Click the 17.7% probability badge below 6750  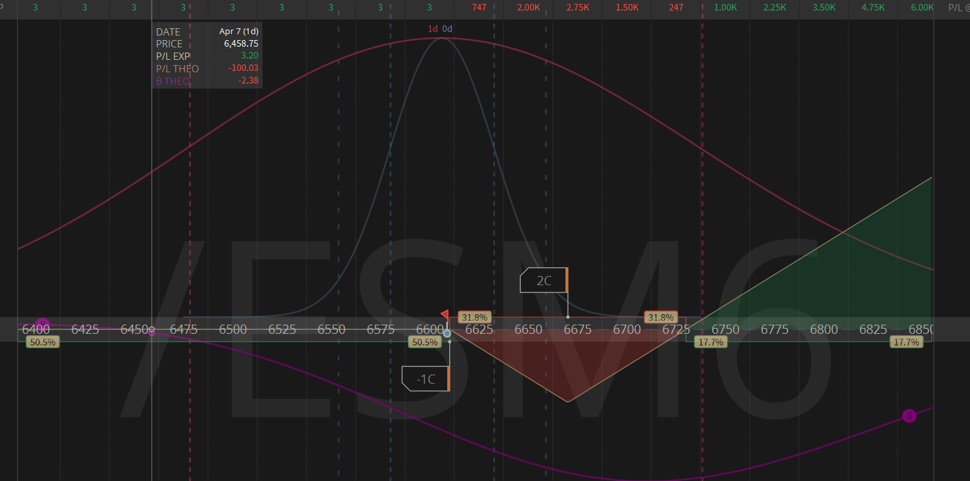point(711,342)
